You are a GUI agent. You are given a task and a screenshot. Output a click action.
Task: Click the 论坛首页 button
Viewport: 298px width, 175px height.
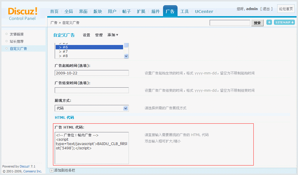point(286,9)
